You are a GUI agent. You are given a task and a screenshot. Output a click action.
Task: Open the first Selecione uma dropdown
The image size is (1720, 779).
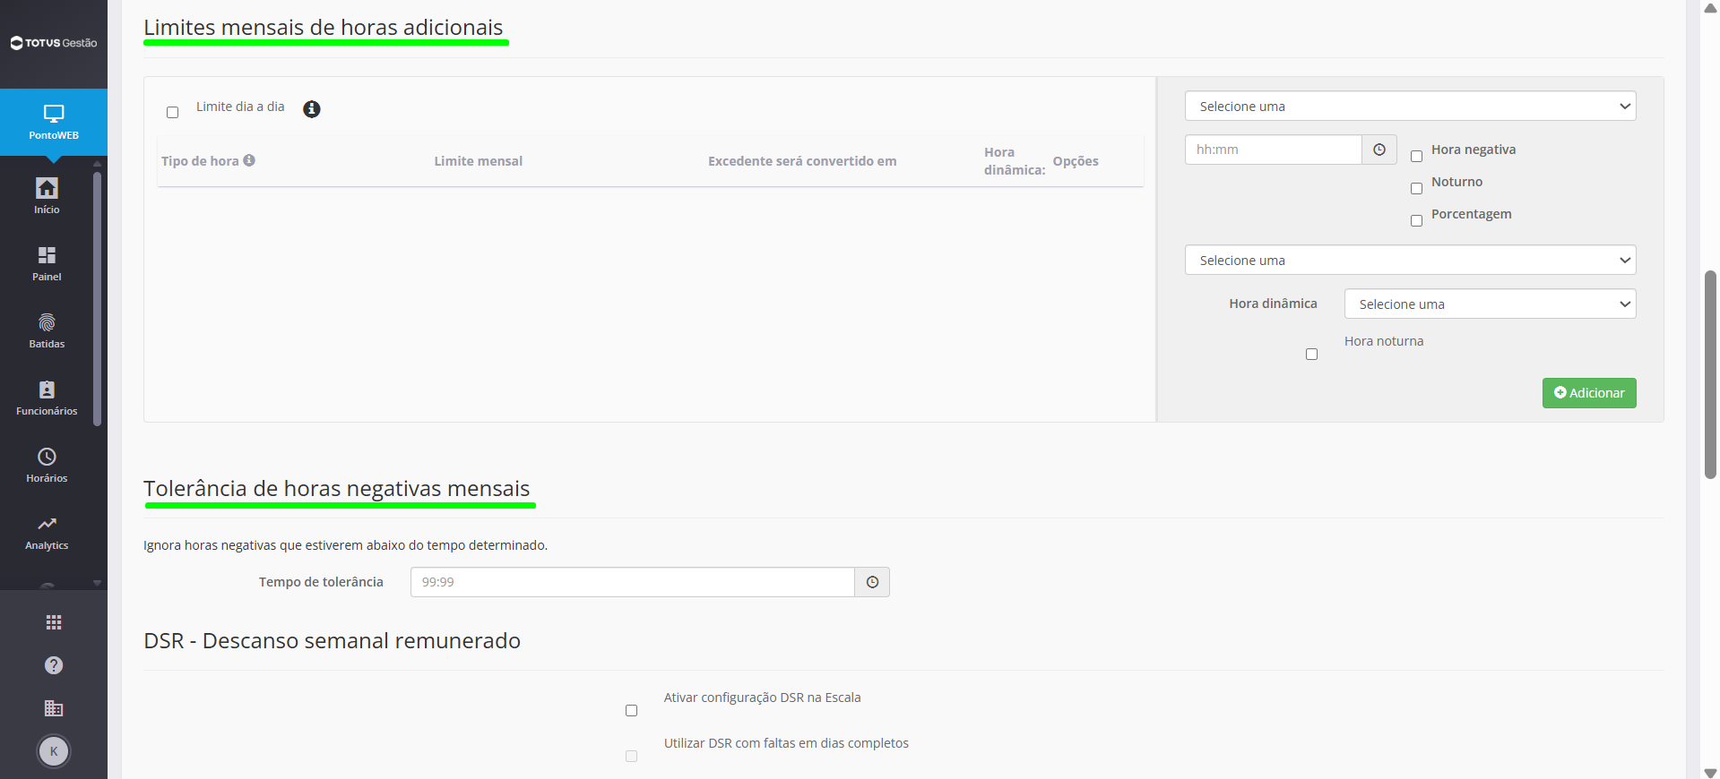[1410, 106]
